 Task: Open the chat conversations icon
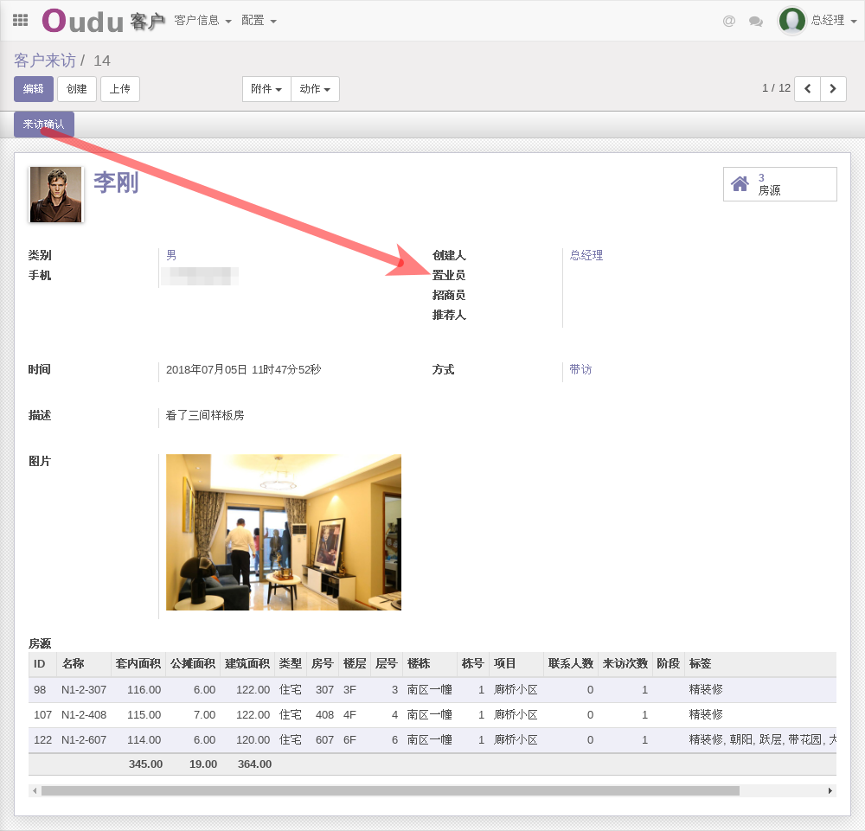[756, 22]
